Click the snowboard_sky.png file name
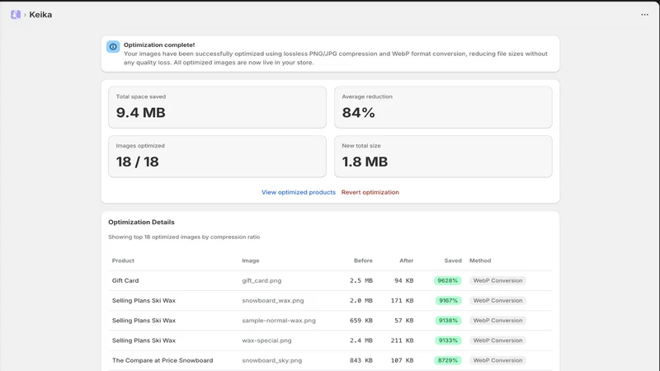This screenshot has height=371, width=660. pyautogui.click(x=272, y=360)
